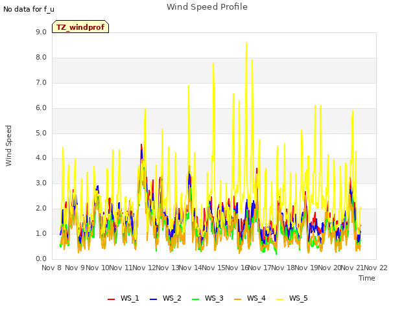415x311 pixels.
Task: Click the TZ_windprof annotation label
Action: click(80, 27)
